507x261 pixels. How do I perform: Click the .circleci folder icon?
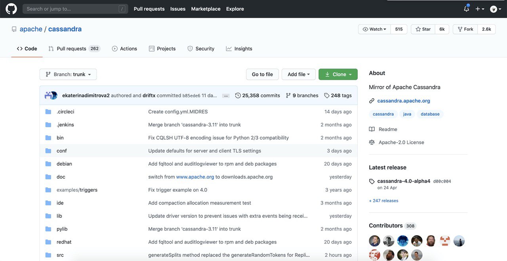48,112
